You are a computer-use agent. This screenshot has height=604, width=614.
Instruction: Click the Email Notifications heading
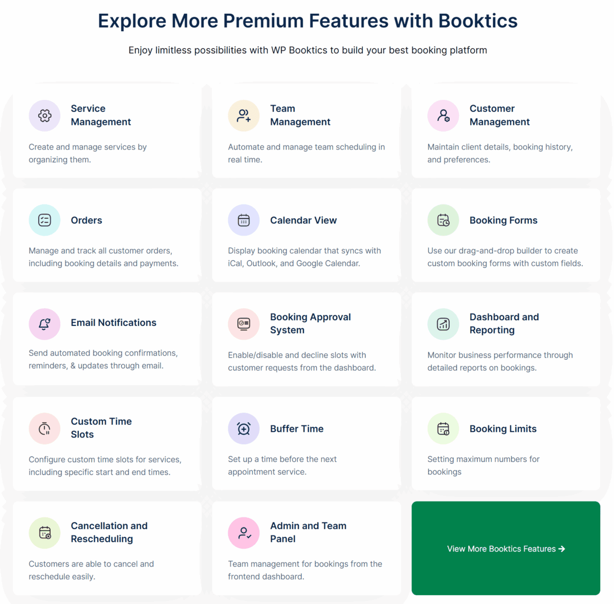[x=113, y=323]
